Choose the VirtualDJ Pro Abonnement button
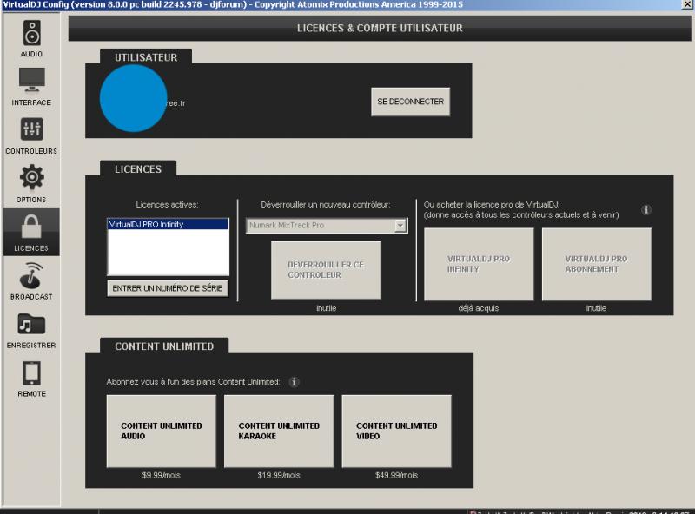 (597, 264)
